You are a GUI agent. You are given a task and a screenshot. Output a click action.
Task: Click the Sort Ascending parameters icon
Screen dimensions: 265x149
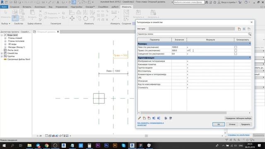[166, 118]
